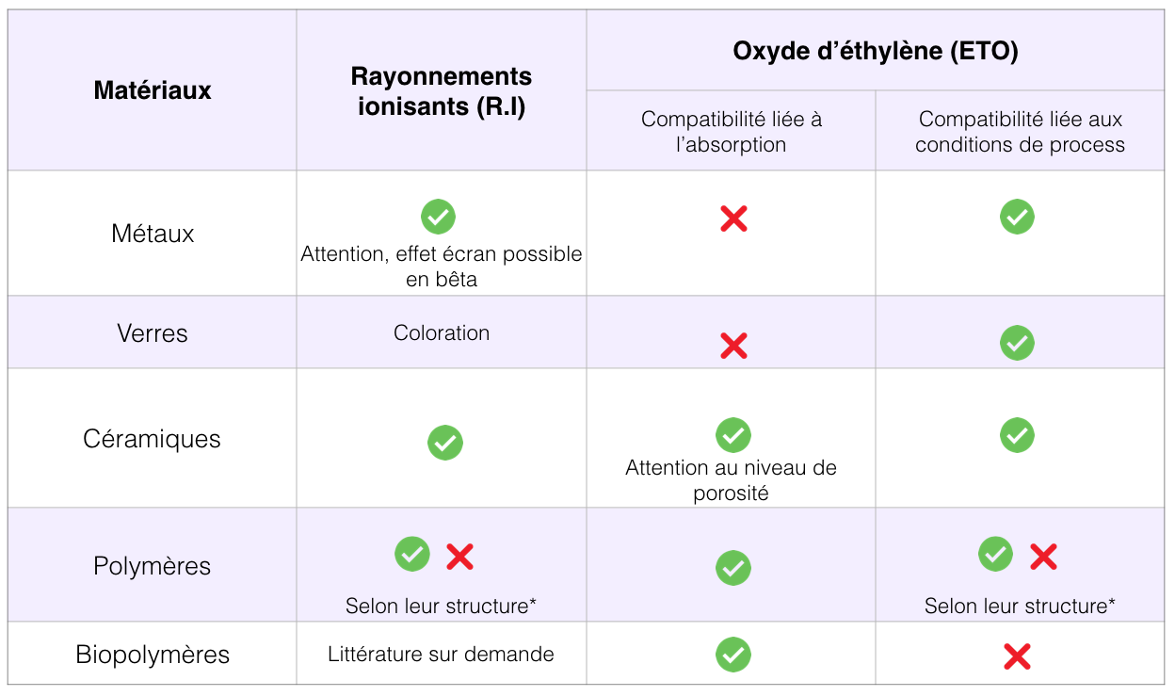Click the 'Rayonnements ionisants (R.I)' header

tap(442, 91)
